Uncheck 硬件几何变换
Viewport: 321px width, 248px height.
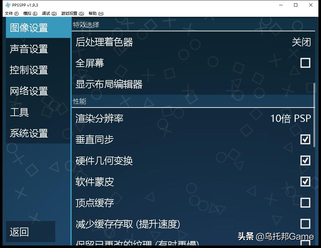pos(305,161)
